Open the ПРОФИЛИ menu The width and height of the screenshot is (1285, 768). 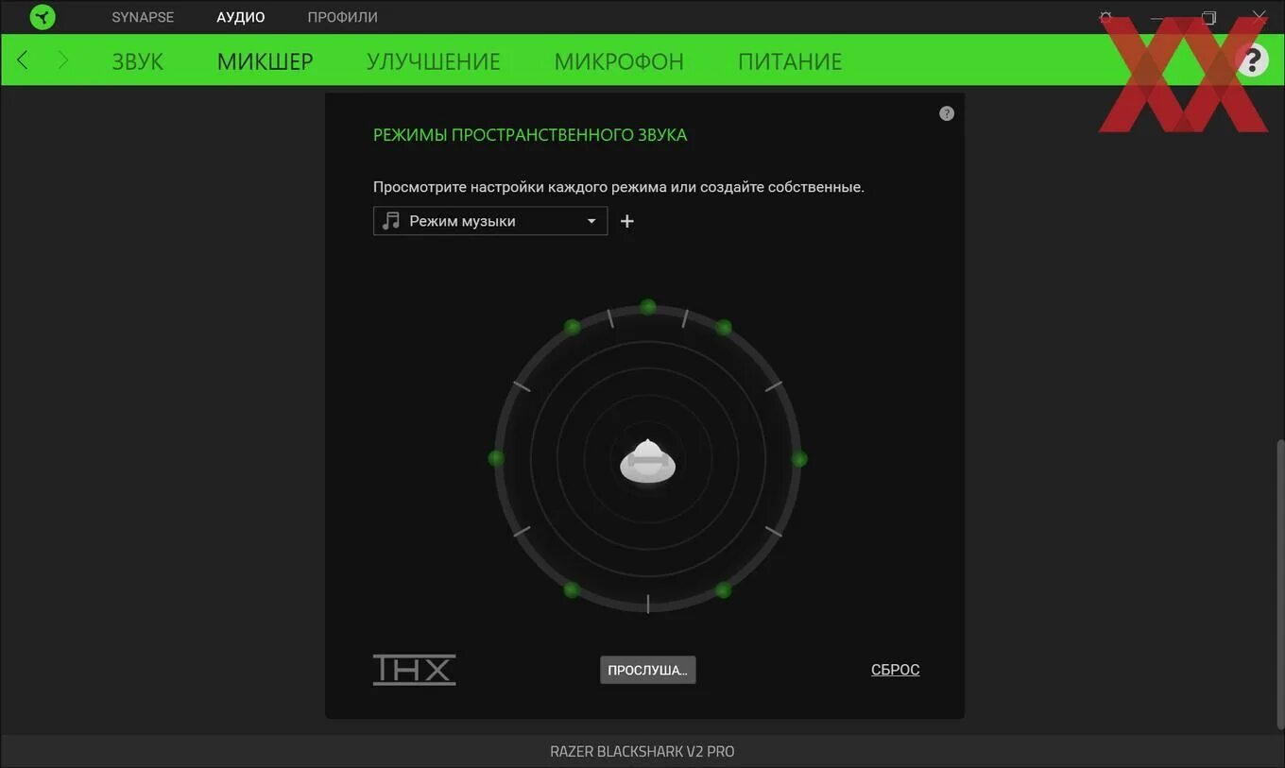[x=342, y=16]
